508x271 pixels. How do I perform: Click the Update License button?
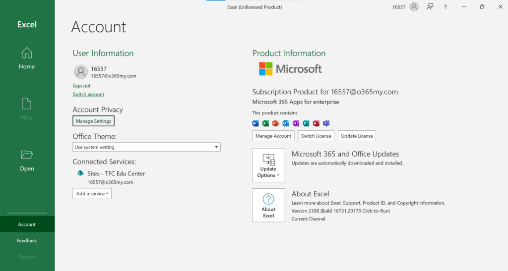click(357, 136)
